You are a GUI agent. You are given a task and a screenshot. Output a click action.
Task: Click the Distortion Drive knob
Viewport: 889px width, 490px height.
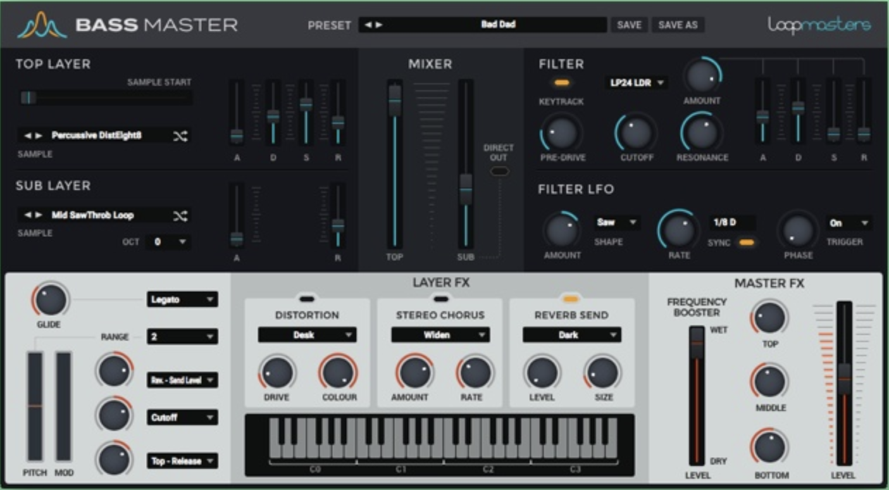tap(276, 372)
